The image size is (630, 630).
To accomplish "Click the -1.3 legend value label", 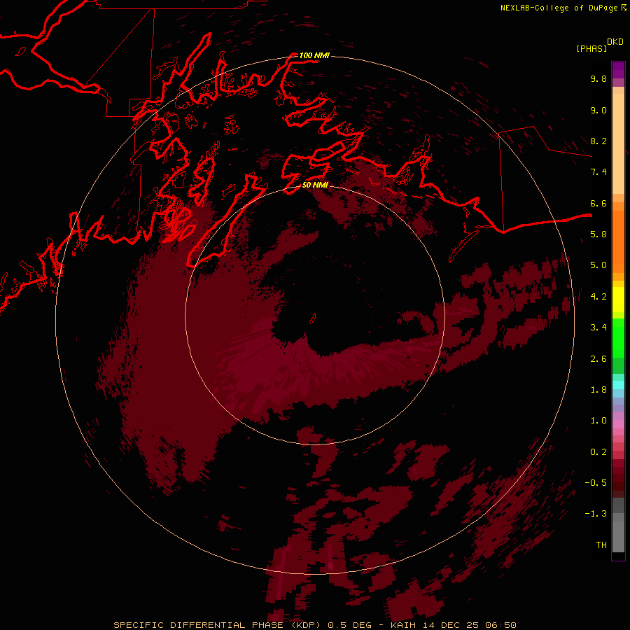I will point(596,514).
